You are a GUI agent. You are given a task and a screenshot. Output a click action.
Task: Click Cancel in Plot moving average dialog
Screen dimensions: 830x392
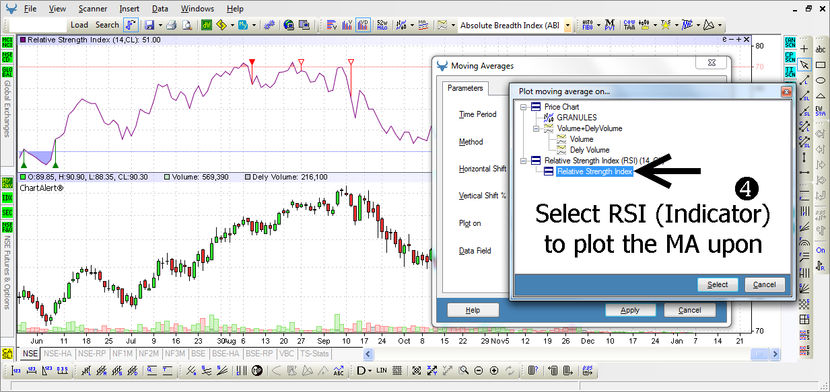click(765, 284)
